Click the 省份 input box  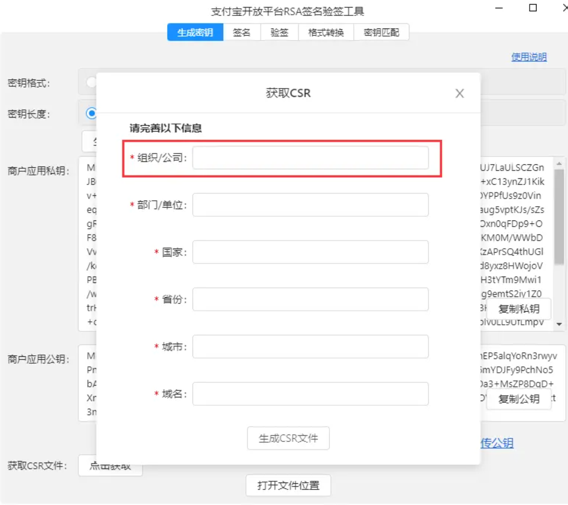coord(310,299)
